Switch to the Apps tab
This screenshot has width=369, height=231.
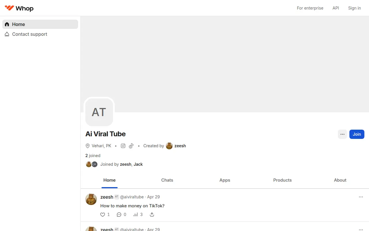coord(225,180)
